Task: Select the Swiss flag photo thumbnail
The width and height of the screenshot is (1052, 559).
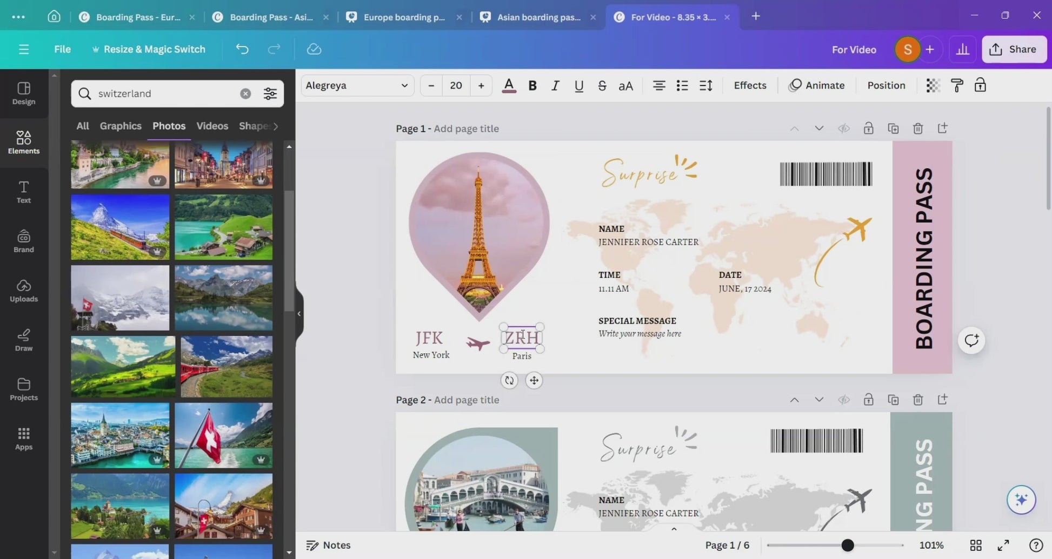Action: click(x=223, y=435)
